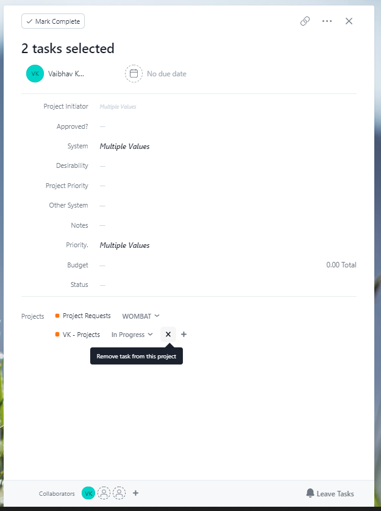Image resolution: width=381 pixels, height=511 pixels.
Task: Open Priority field Multiple Values dropdown
Action: [124, 245]
